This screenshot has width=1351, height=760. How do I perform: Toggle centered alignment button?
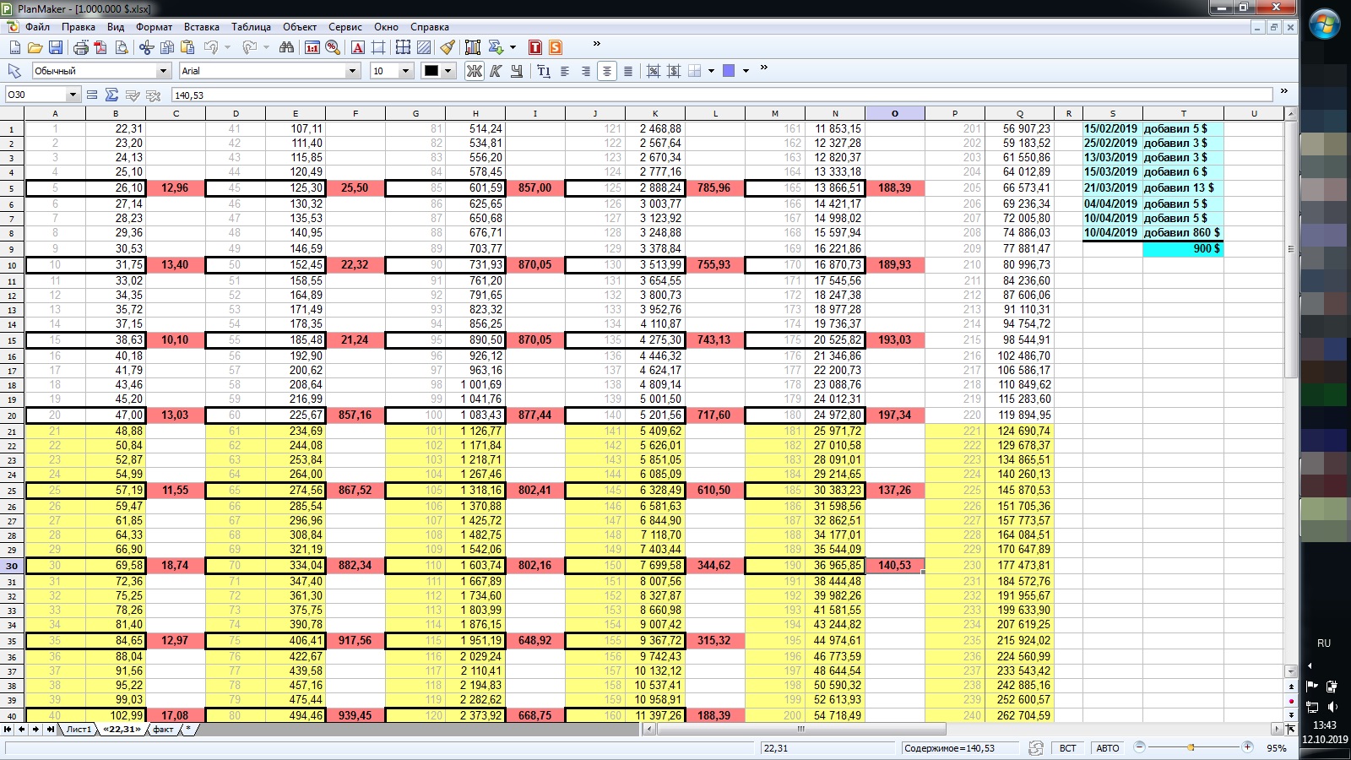click(x=606, y=71)
